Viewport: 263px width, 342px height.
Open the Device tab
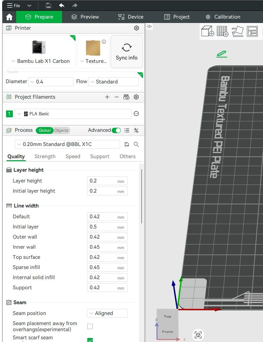pyautogui.click(x=131, y=17)
